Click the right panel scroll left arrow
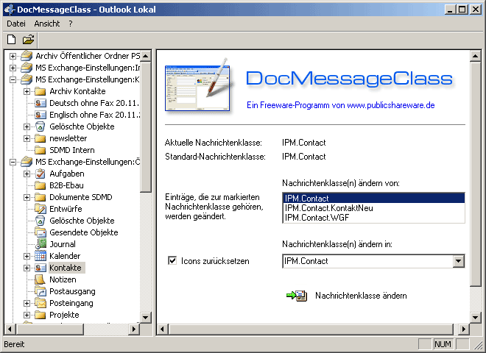486x353 pixels. tap(162, 329)
